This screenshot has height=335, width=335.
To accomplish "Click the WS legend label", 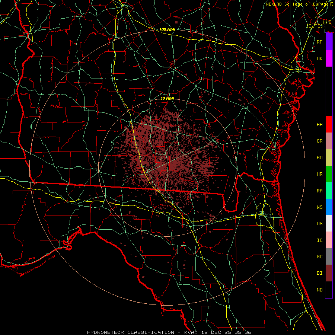I will (320, 207).
